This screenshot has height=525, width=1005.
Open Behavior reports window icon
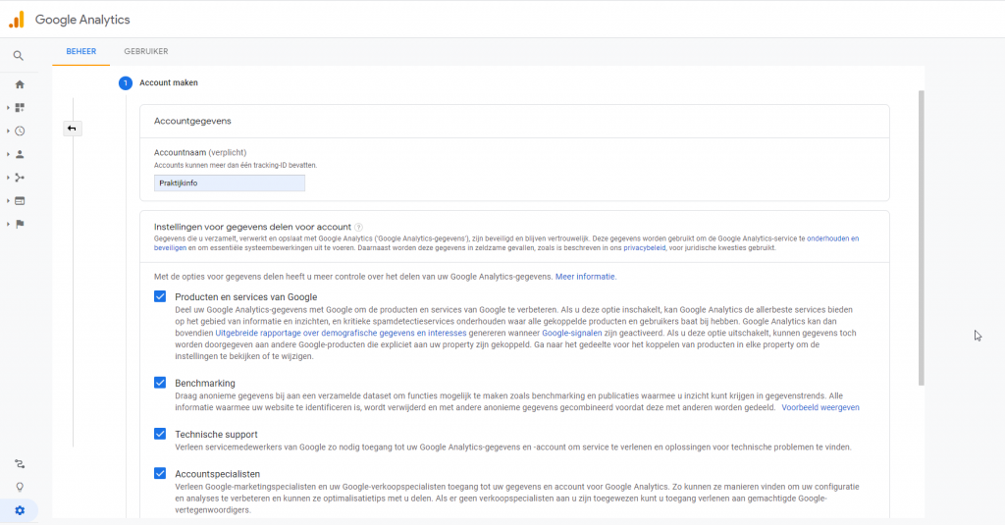pyautogui.click(x=20, y=200)
